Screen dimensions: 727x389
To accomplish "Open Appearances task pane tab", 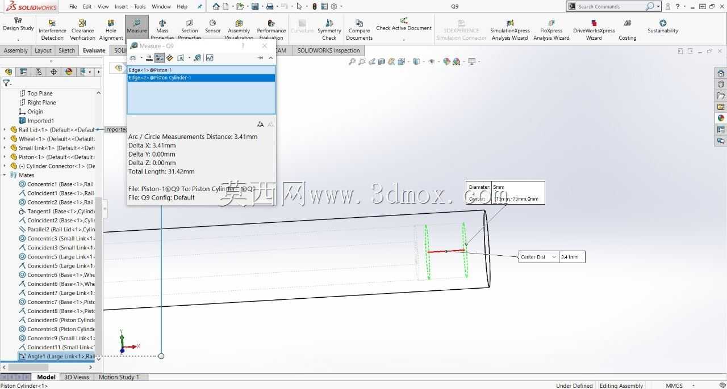I will click(721, 118).
